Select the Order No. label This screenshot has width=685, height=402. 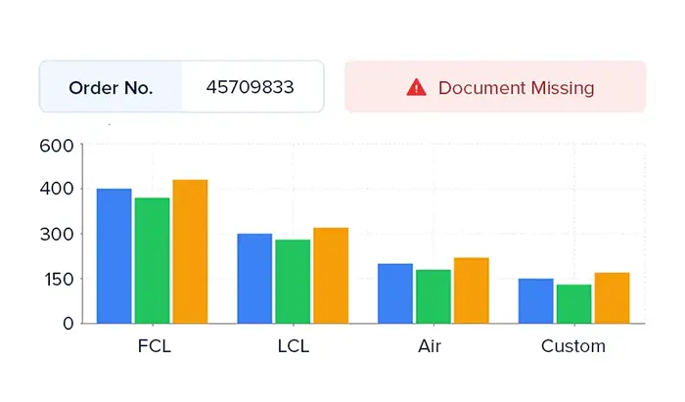tap(111, 87)
